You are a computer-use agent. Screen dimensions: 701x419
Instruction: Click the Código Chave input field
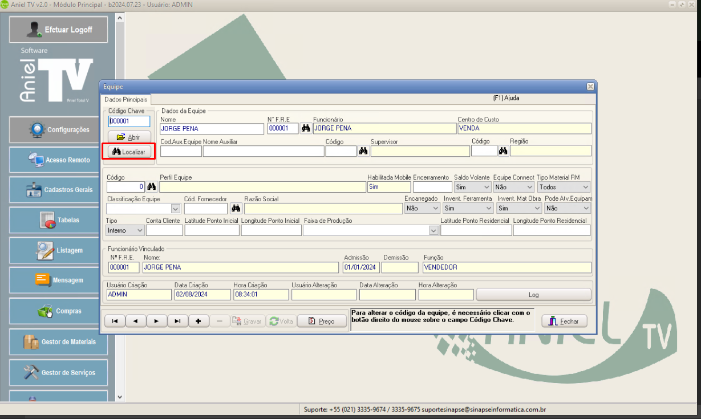129,121
